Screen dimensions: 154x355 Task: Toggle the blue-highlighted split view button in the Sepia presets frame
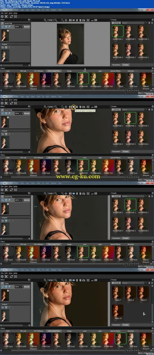click(74, 280)
